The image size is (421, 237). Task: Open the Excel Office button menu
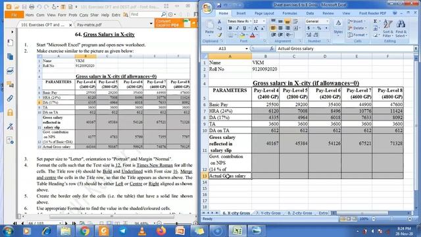click(x=207, y=8)
